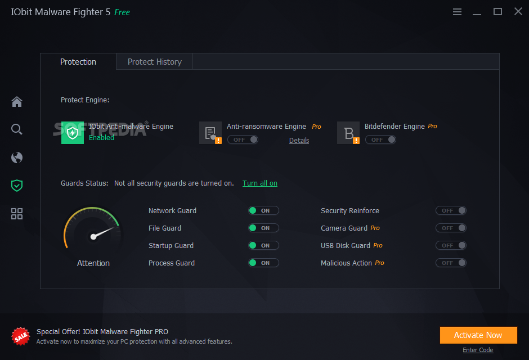Click the Bitdefender Engine B icon
This screenshot has height=360, width=529.
point(348,133)
